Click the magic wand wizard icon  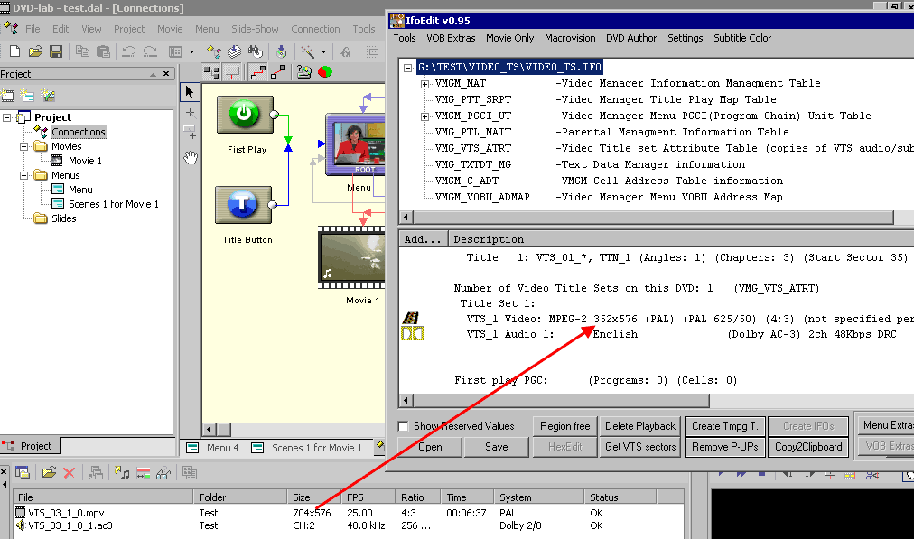[x=308, y=51]
